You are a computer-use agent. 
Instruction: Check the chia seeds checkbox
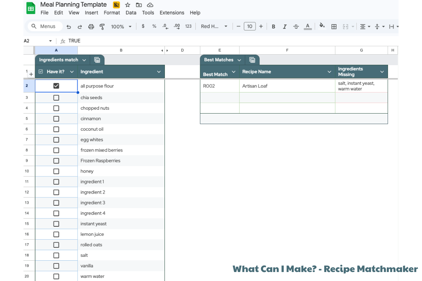click(x=56, y=98)
